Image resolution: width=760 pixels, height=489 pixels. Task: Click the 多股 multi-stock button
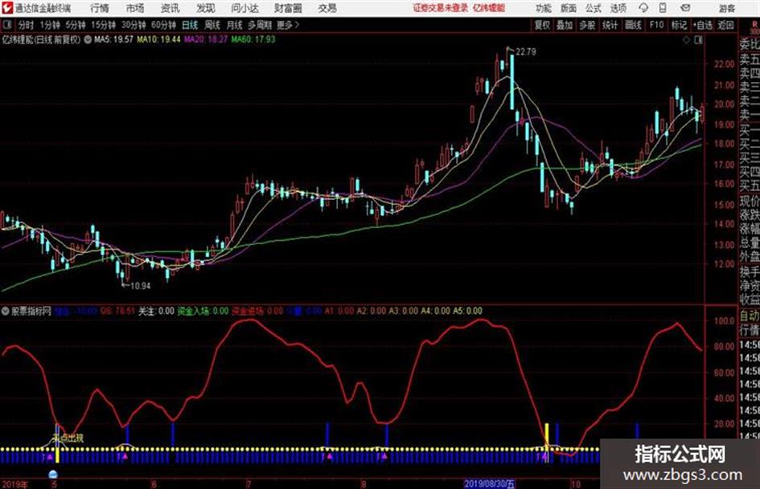[587, 25]
